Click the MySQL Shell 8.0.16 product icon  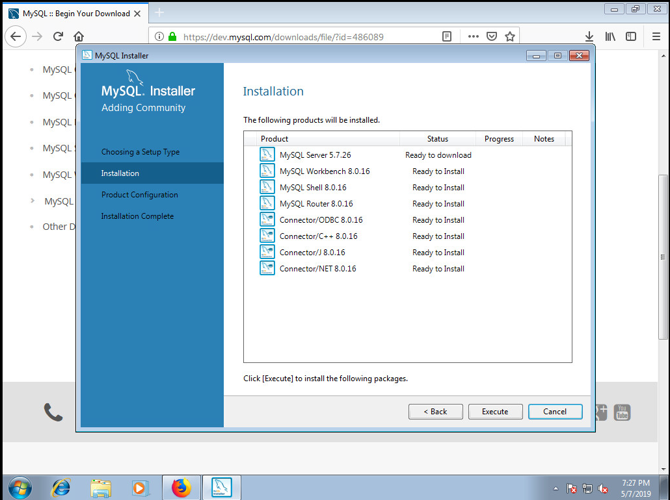pos(267,187)
